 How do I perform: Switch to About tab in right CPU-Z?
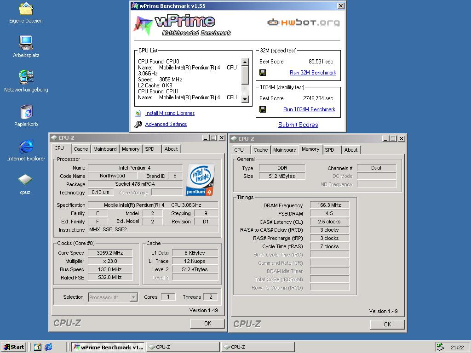(351, 150)
